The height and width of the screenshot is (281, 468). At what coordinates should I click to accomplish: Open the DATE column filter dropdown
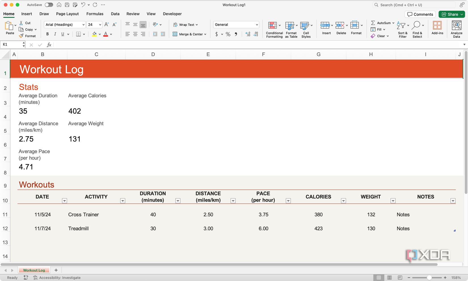(x=64, y=200)
